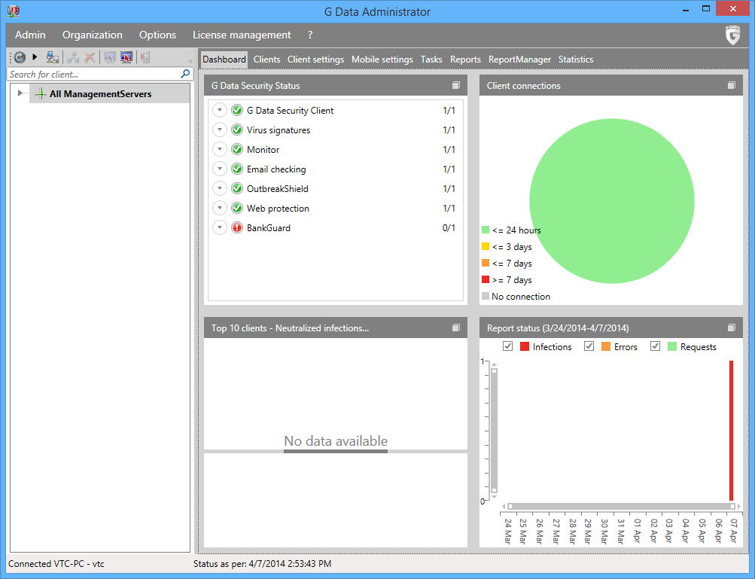Click the network computers toolbar icon
Image resolution: width=755 pixels, height=579 pixels.
tap(52, 57)
